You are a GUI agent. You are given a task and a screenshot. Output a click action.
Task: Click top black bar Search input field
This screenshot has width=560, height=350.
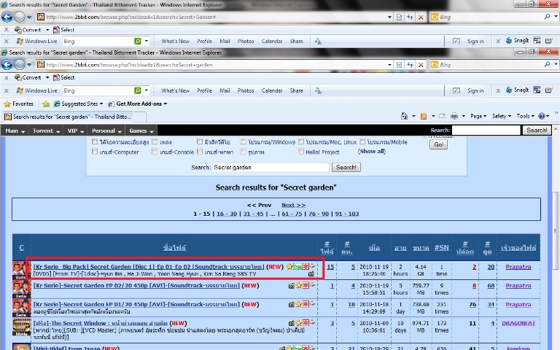486,130
